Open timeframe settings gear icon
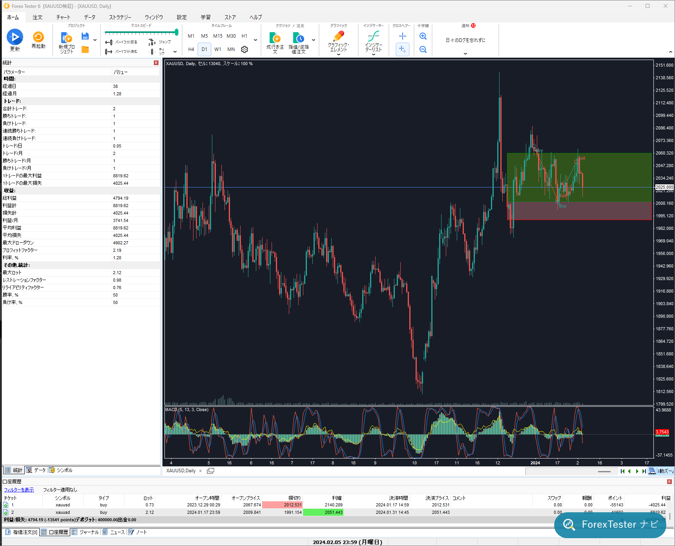The width and height of the screenshot is (675, 546). pos(244,49)
